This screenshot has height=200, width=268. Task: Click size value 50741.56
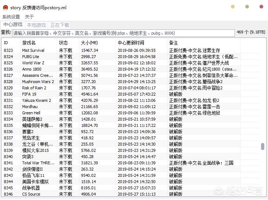point(89,75)
